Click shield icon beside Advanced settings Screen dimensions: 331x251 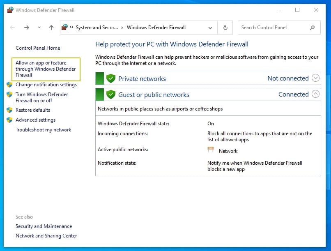pos(9,120)
